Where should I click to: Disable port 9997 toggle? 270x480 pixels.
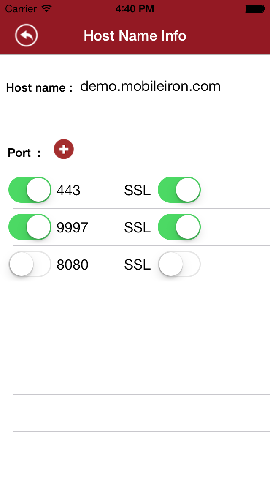(x=30, y=227)
